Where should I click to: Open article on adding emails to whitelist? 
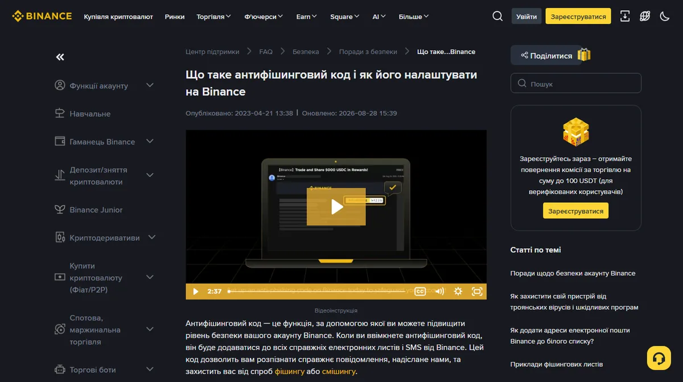click(x=570, y=336)
